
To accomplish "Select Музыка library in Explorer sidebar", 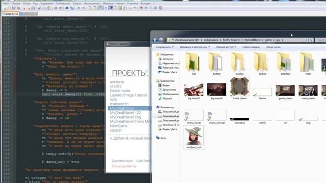I will (165, 99).
